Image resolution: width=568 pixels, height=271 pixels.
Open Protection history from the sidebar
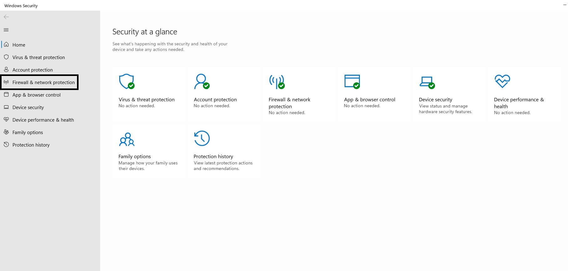click(x=31, y=145)
